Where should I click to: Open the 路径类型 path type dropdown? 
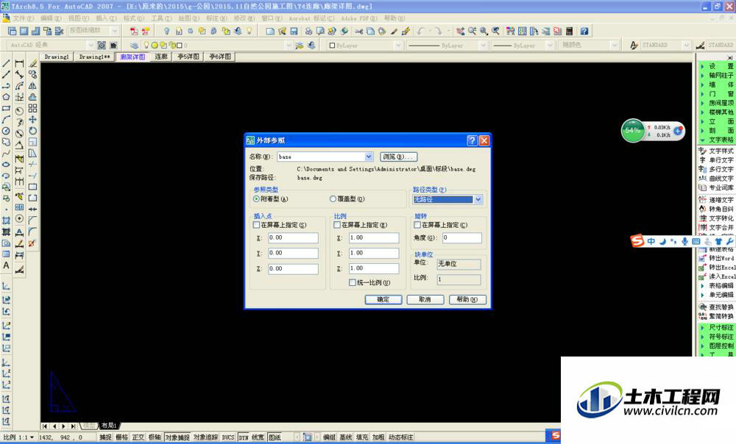pyautogui.click(x=478, y=199)
